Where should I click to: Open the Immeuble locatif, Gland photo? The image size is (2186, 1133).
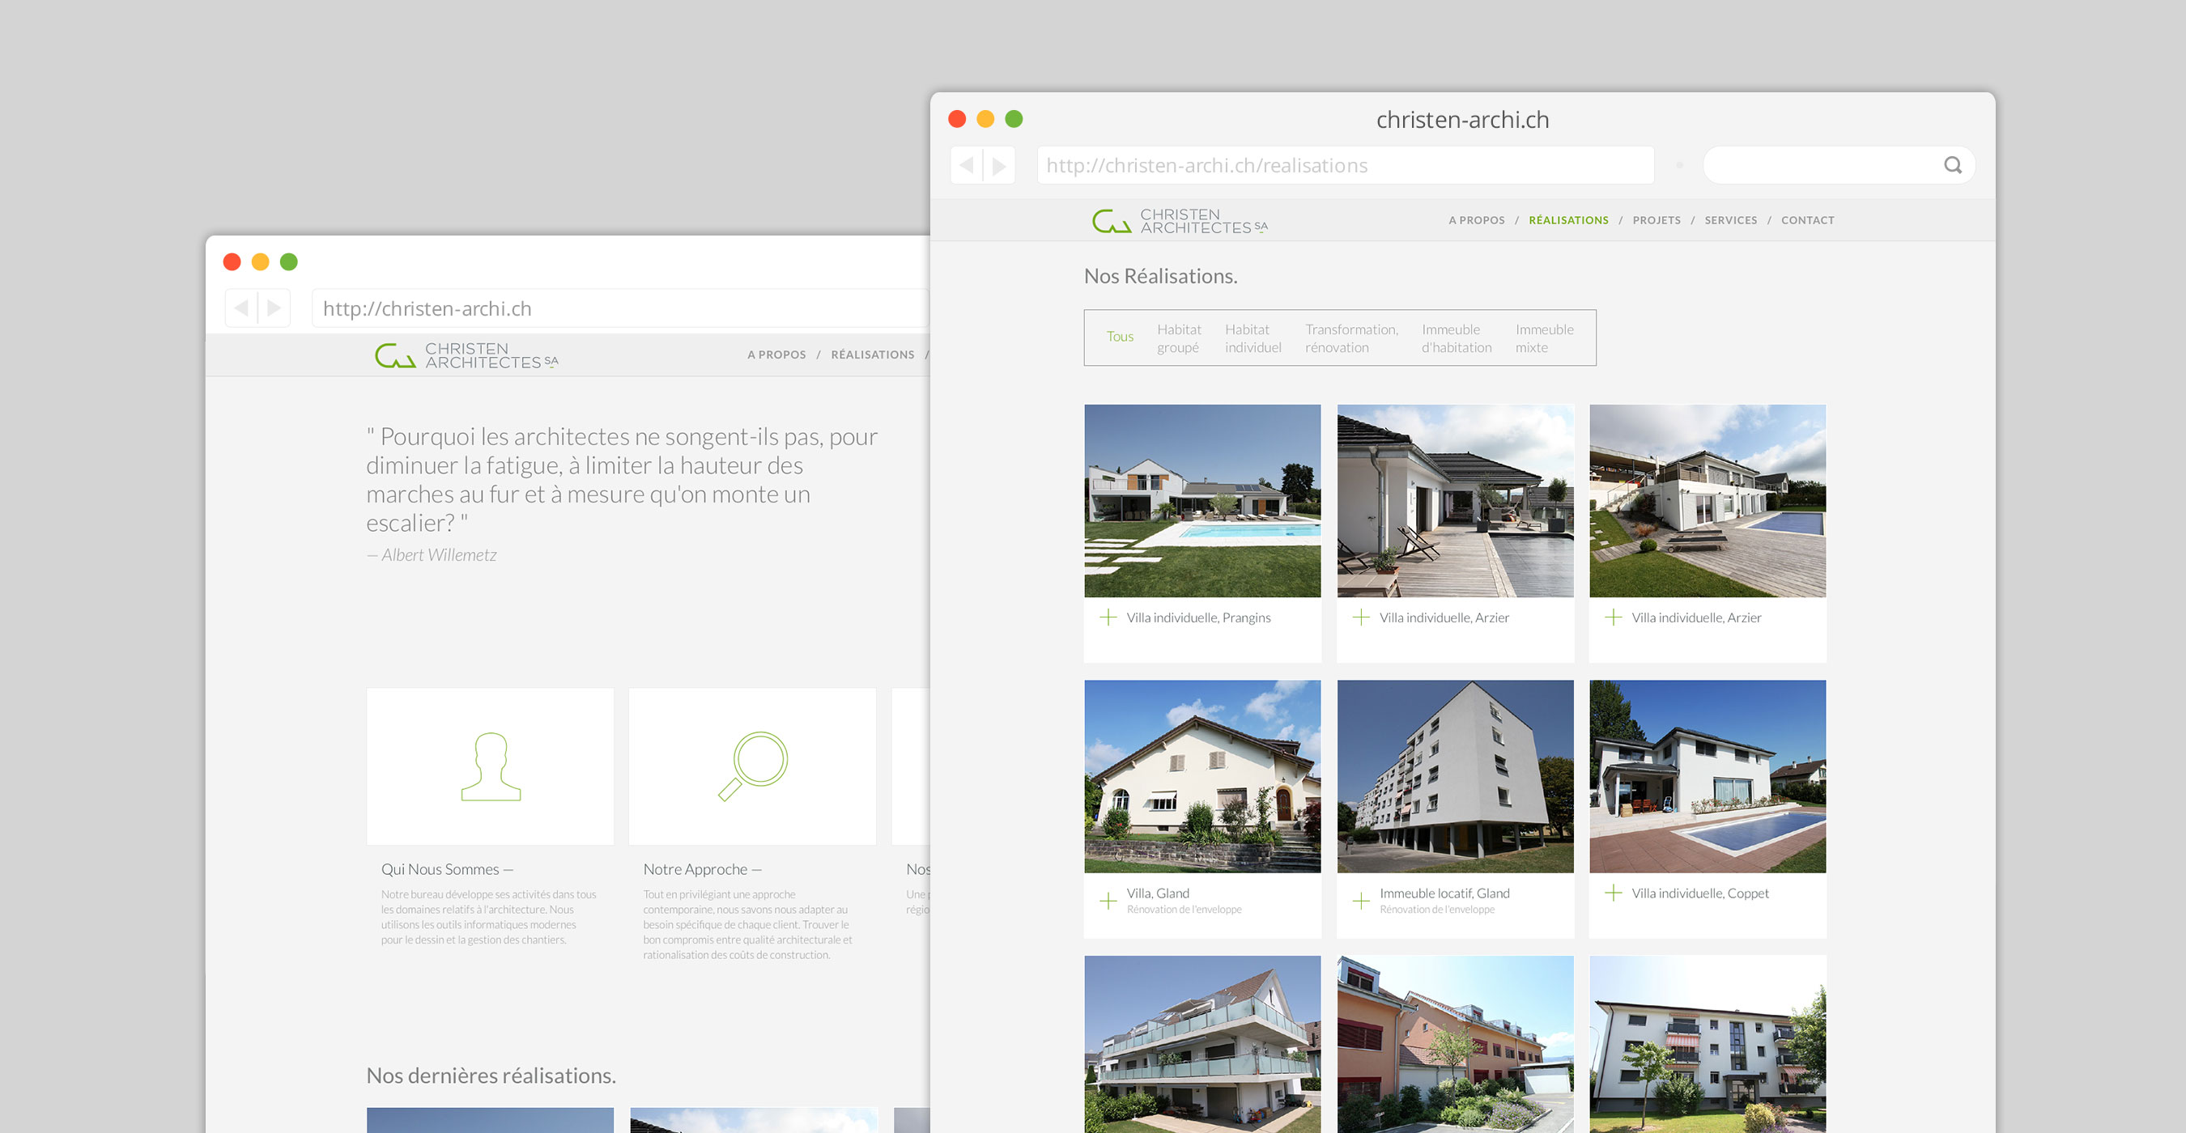[1456, 776]
